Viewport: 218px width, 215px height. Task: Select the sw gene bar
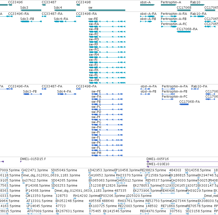click(x=107, y=10)
